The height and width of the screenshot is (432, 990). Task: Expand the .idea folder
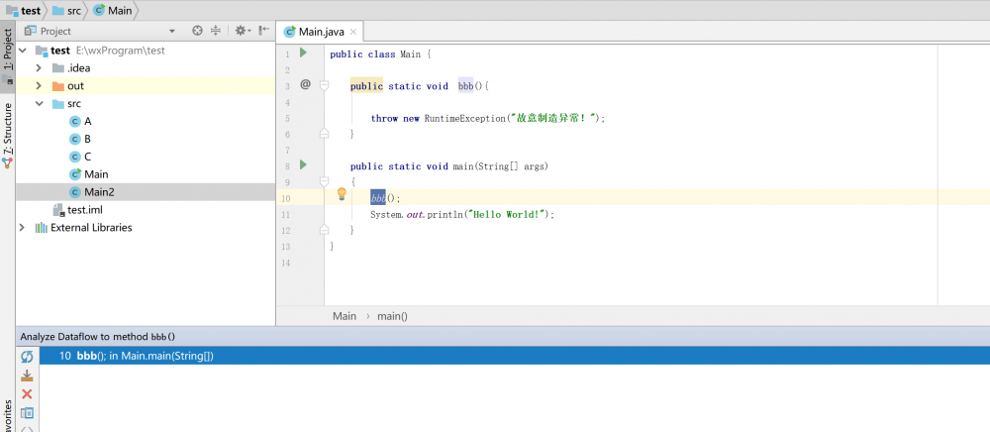tap(39, 68)
